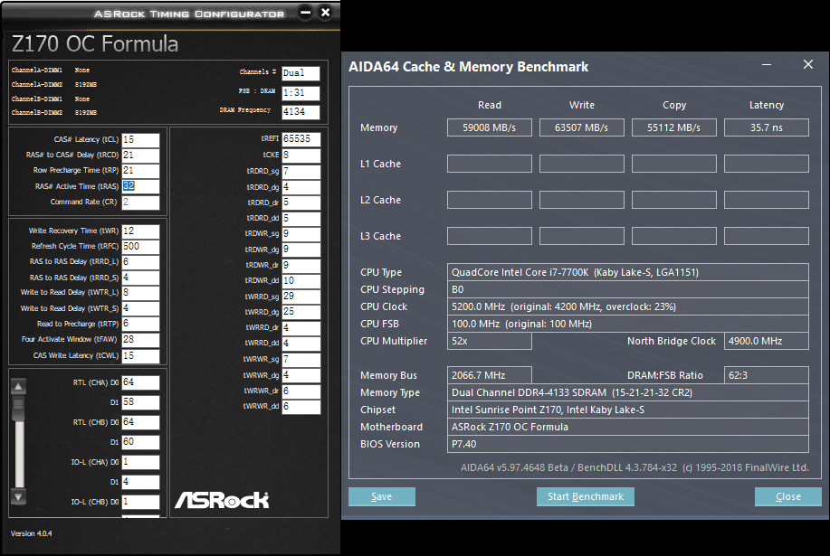Select the Refresh Cycle Time (tRFC) field

tap(140, 246)
